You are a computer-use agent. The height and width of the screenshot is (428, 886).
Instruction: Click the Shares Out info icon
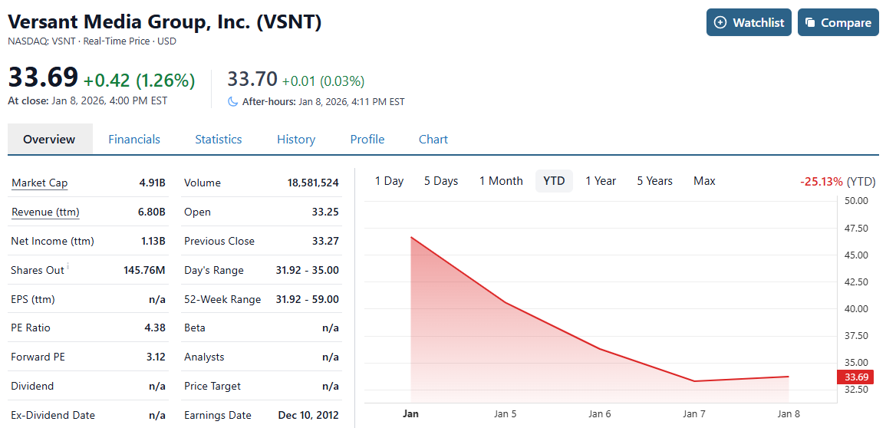(68, 266)
